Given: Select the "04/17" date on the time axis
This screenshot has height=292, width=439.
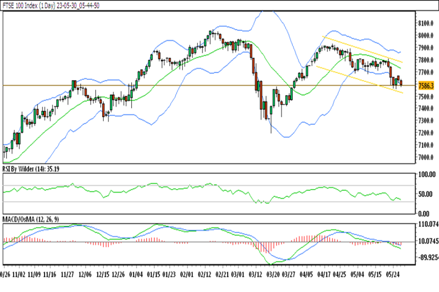Looking at the screenshot, I should (324, 274).
